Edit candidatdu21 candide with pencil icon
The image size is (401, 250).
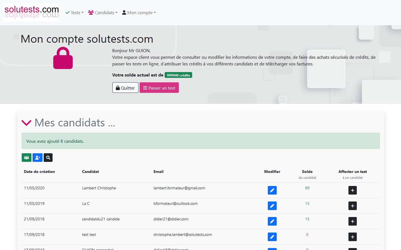(272, 221)
